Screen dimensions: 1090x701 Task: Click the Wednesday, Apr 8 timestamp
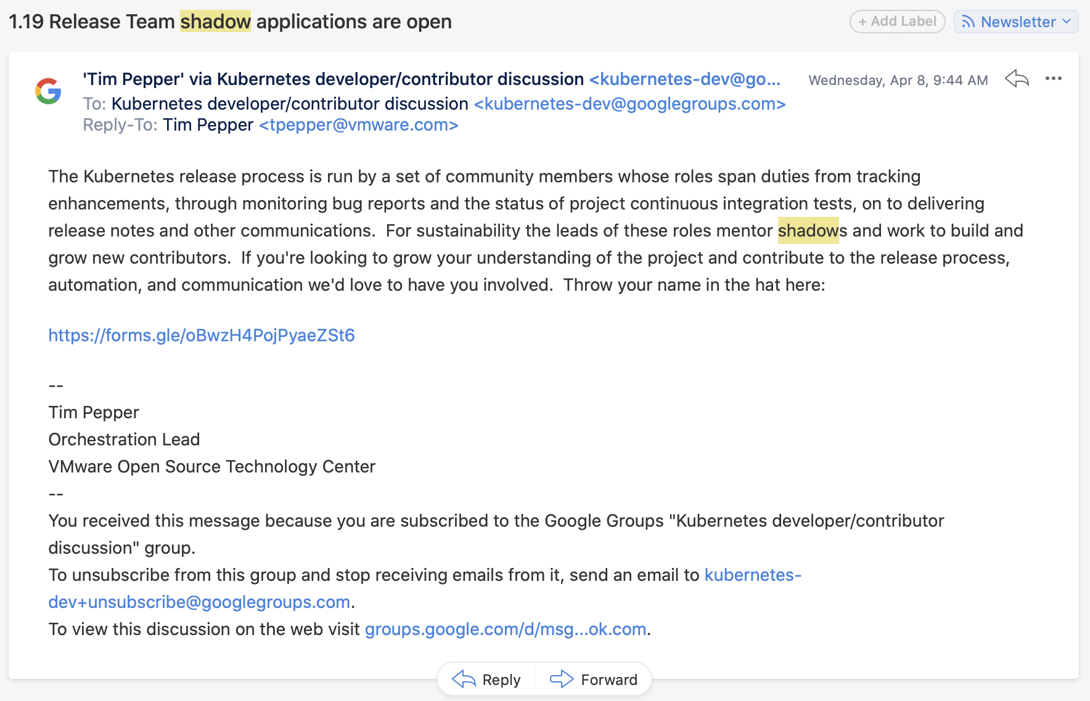click(898, 80)
